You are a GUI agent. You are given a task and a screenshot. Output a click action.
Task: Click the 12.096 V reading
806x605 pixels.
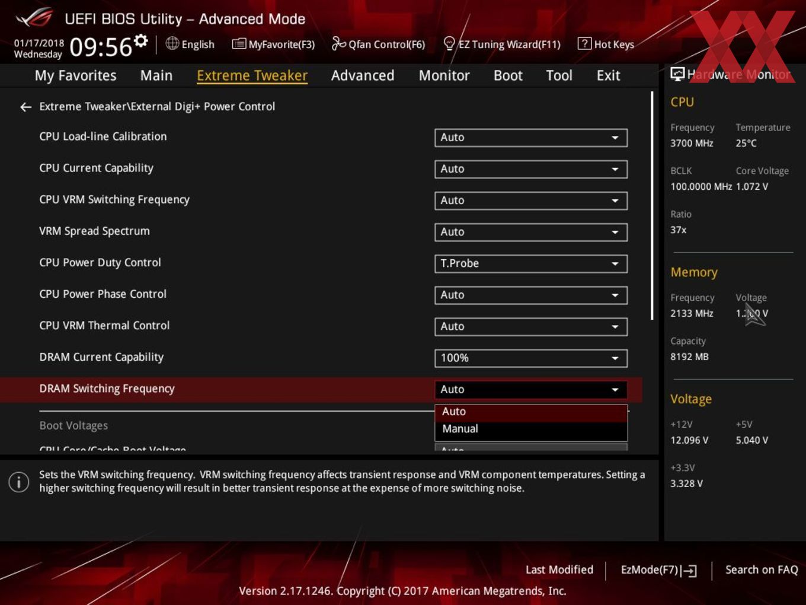[689, 440]
